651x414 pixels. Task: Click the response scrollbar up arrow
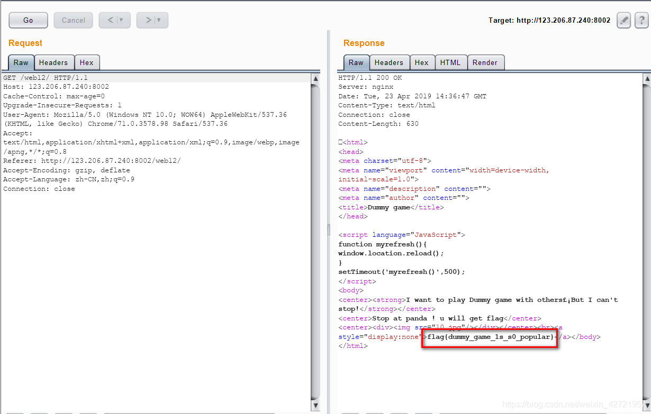click(646, 78)
